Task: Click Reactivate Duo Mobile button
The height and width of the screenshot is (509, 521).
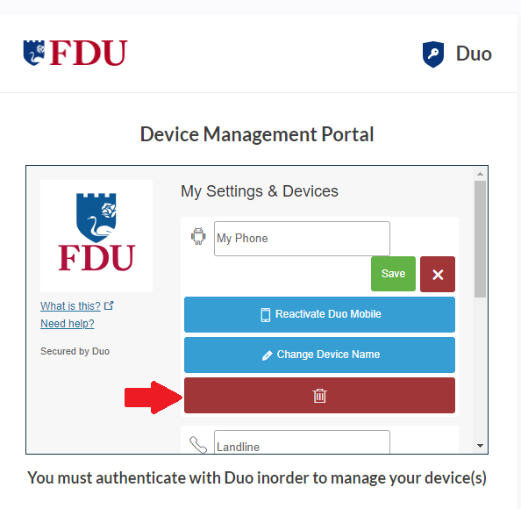Action: [x=319, y=314]
